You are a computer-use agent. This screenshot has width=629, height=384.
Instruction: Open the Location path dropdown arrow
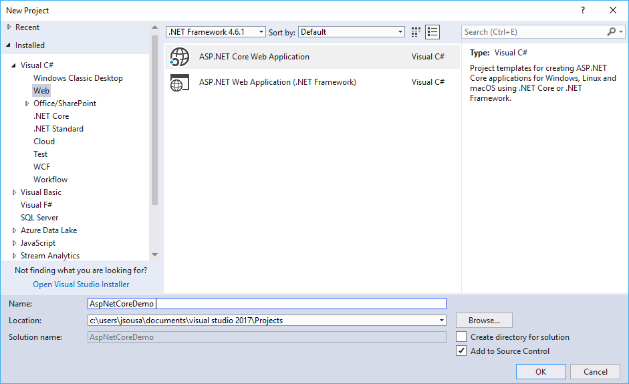coord(442,321)
